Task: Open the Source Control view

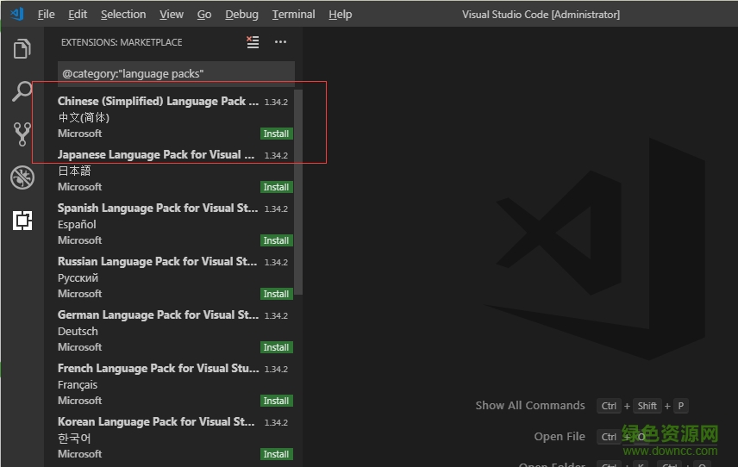Action: pyautogui.click(x=22, y=134)
